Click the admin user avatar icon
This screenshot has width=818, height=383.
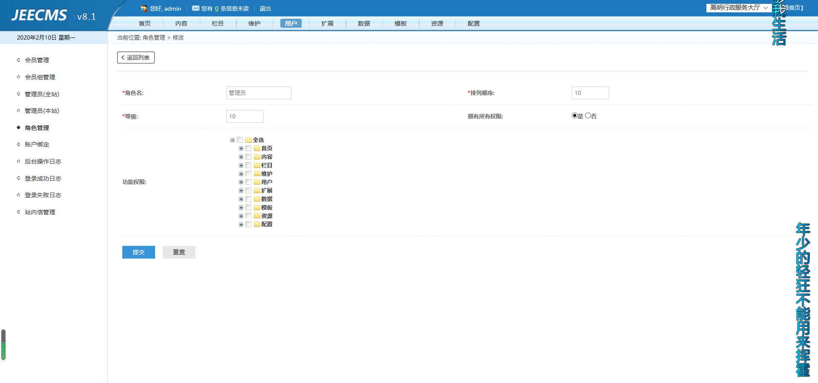(x=144, y=9)
